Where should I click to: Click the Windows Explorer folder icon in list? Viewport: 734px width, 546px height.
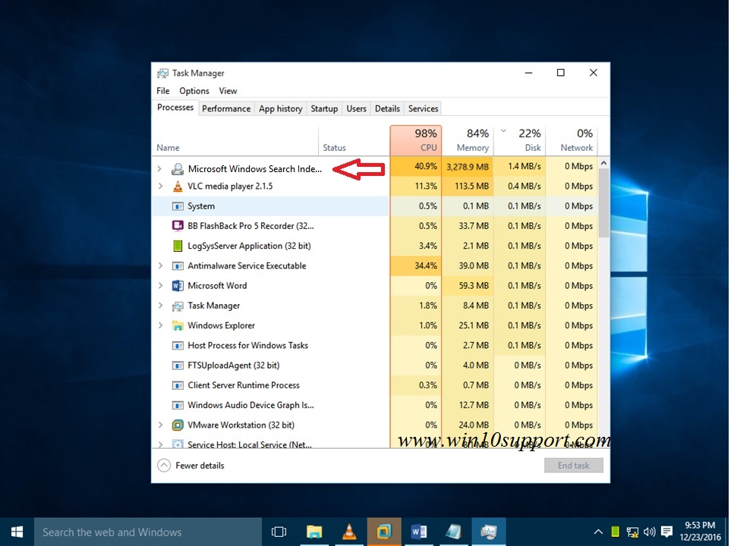click(x=178, y=325)
